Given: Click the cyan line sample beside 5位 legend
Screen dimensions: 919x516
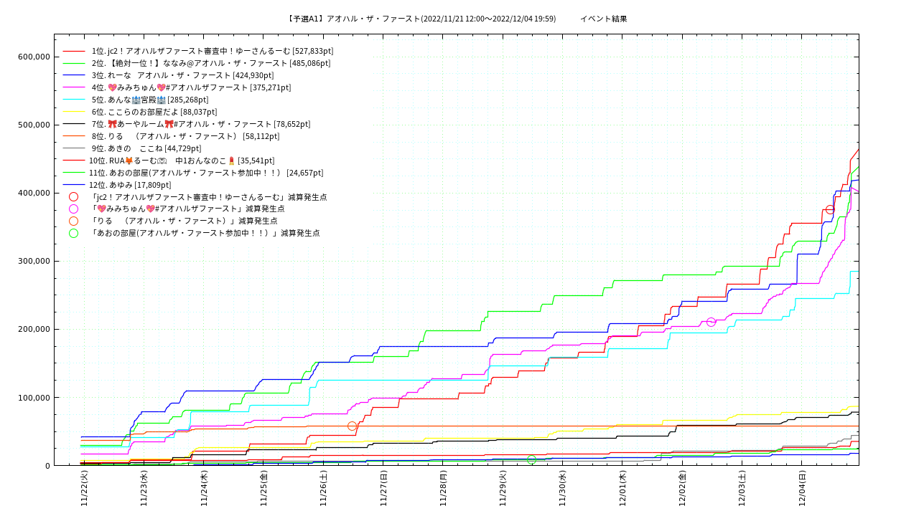Looking at the screenshot, I should (x=73, y=100).
